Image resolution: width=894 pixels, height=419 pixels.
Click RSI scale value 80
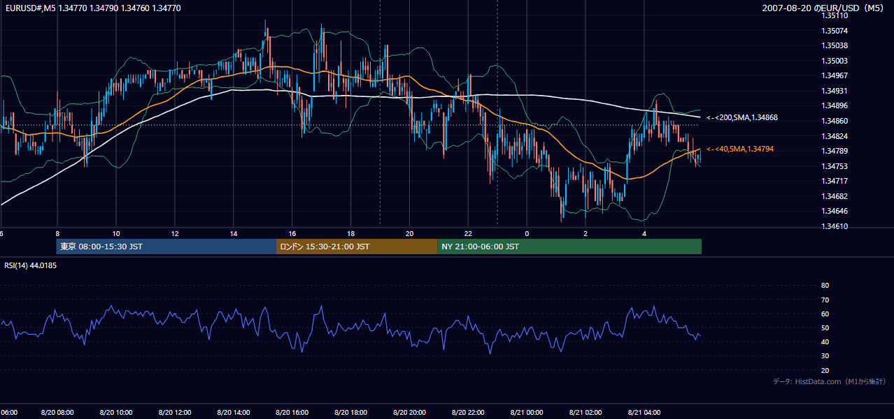pyautogui.click(x=825, y=286)
